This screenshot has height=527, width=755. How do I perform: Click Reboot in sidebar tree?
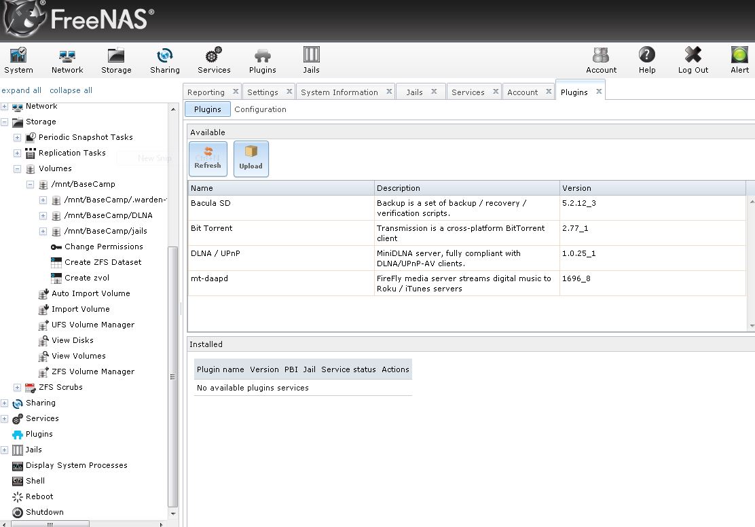coord(39,496)
